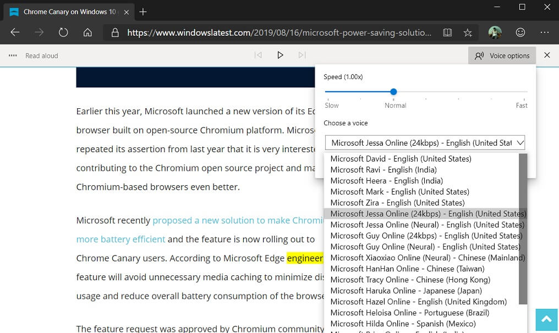Choose Microsoft Haruka Online Japanese voice

coord(410,290)
